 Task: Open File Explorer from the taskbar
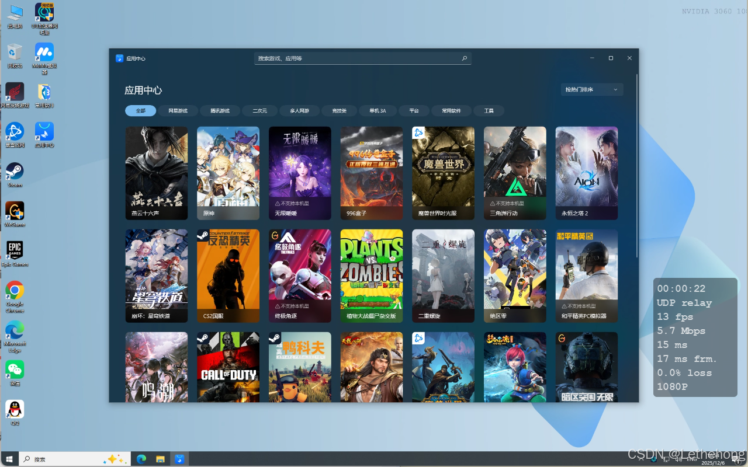point(160,459)
